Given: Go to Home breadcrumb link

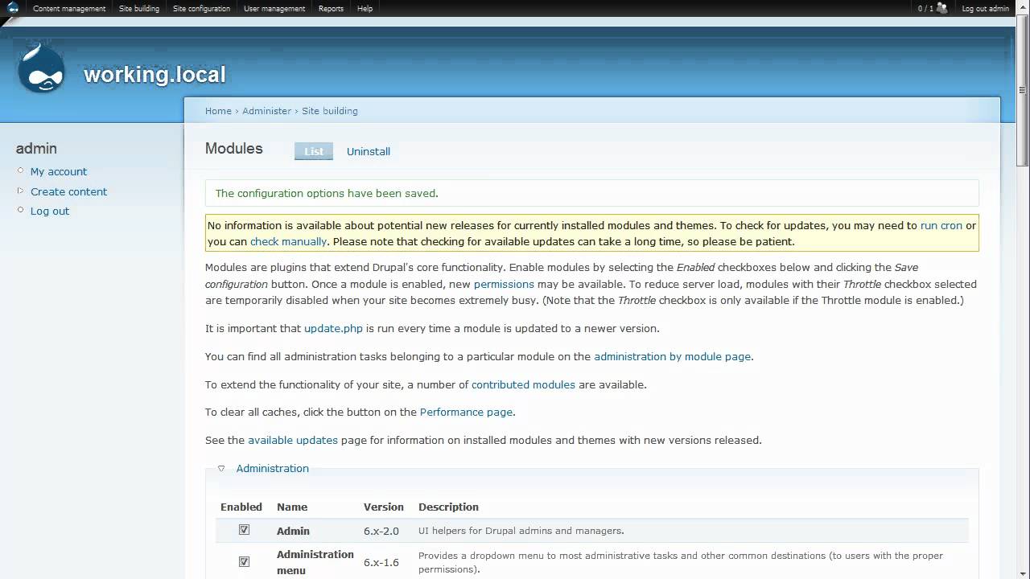Looking at the screenshot, I should tap(218, 111).
